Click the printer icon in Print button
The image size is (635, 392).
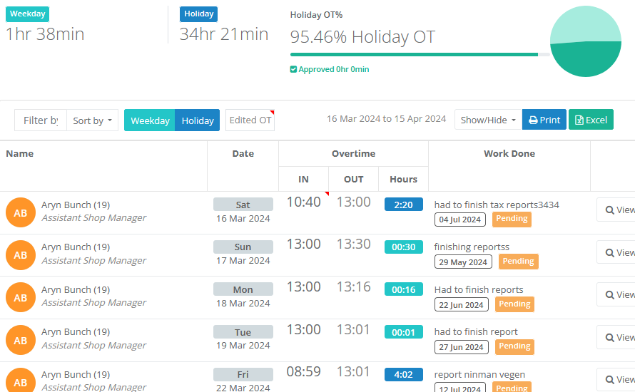click(533, 120)
